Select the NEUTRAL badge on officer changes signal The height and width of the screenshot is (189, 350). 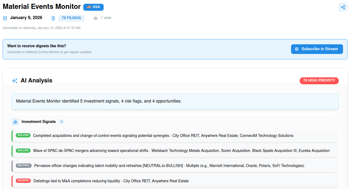[x=24, y=165]
